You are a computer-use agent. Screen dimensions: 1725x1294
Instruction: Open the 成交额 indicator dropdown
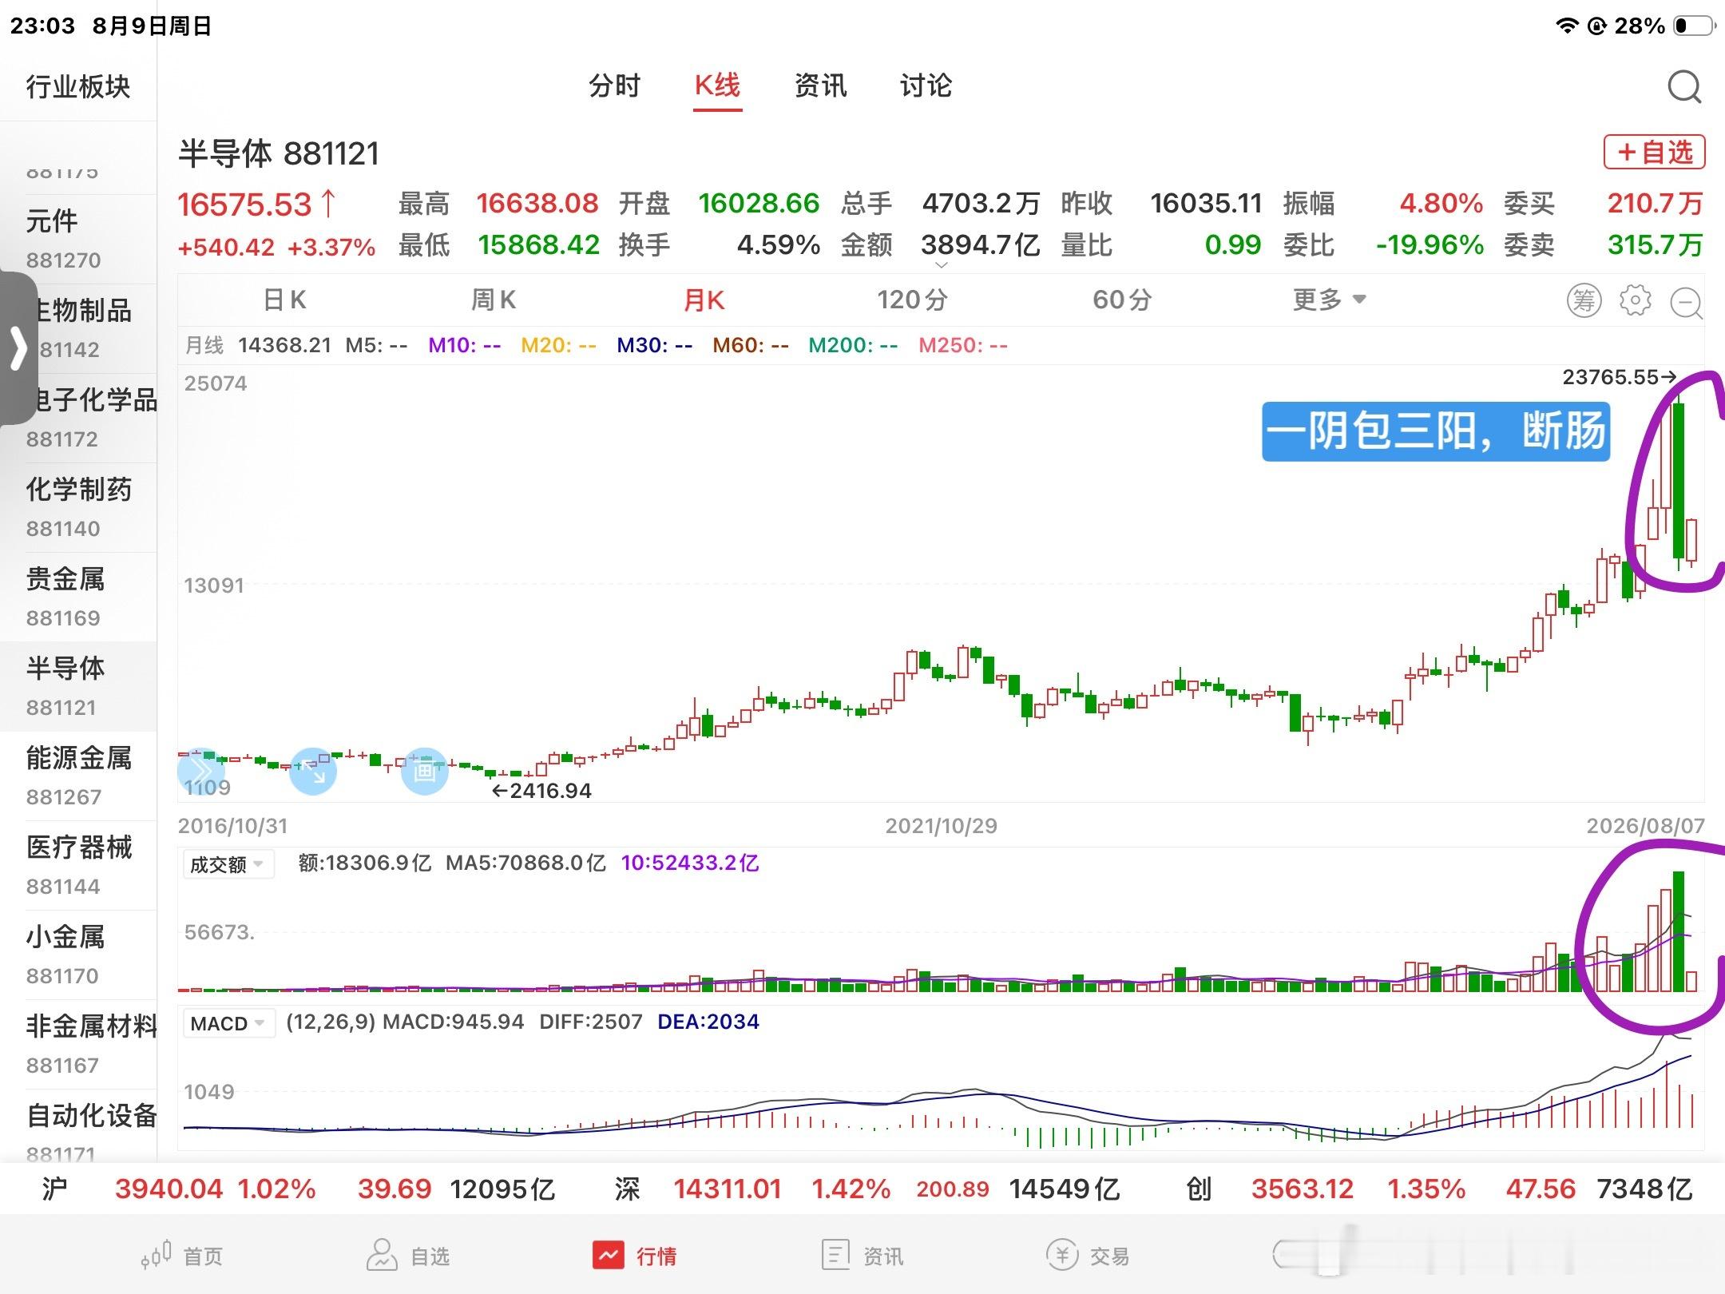[x=228, y=864]
